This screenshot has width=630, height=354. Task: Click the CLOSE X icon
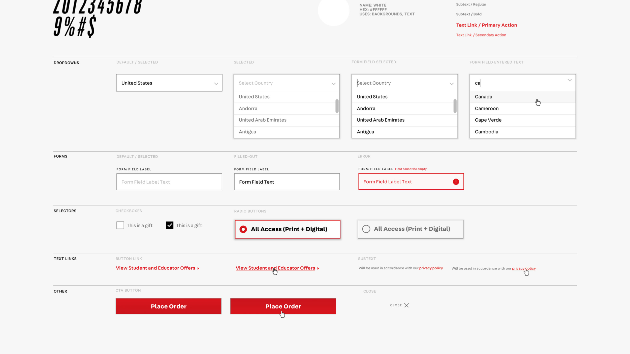click(406, 305)
